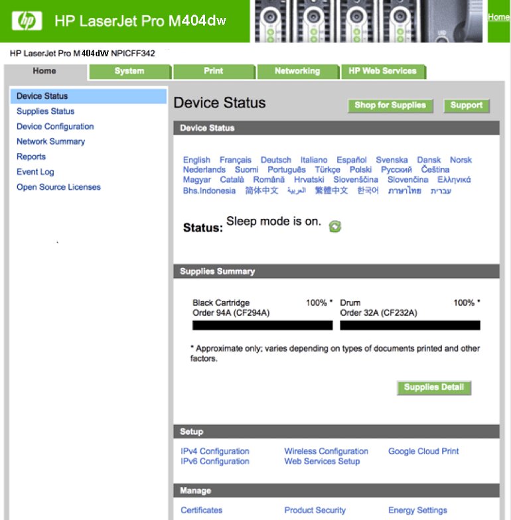Switch to the System tab
Image resolution: width=511 pixels, height=520 pixels.
tap(129, 71)
